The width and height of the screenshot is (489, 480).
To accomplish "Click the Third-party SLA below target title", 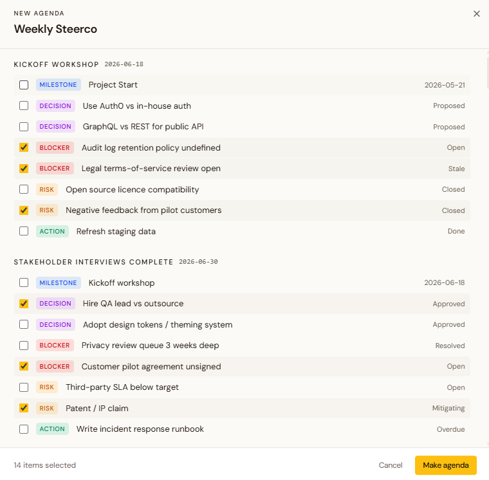I will [122, 387].
